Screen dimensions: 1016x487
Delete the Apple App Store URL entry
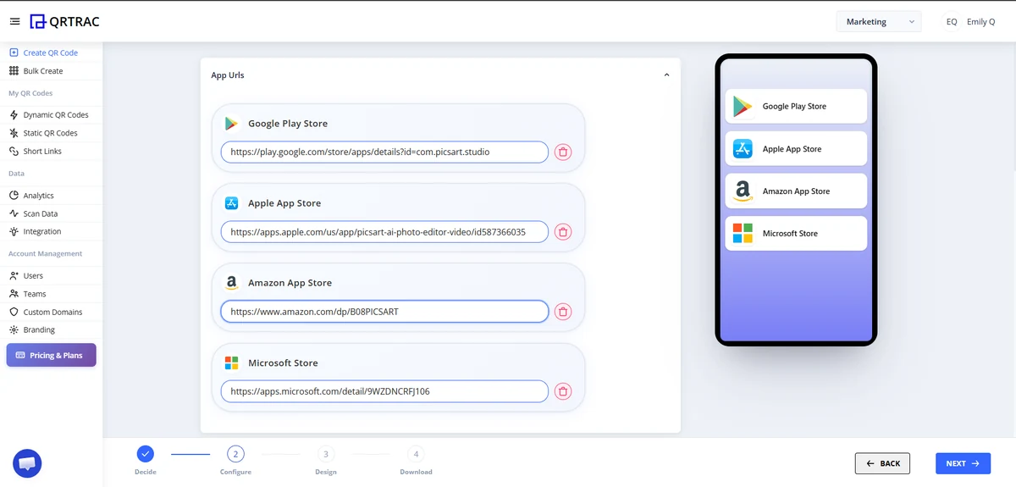click(x=563, y=232)
